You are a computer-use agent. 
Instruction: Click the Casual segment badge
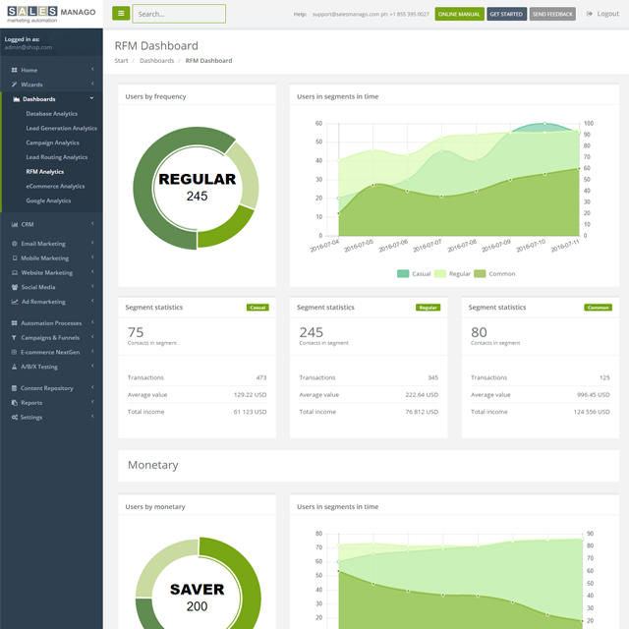257,308
